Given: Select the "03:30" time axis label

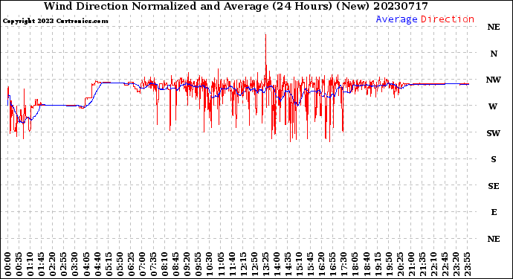Looking at the screenshot, I should pyautogui.click(x=75, y=264).
